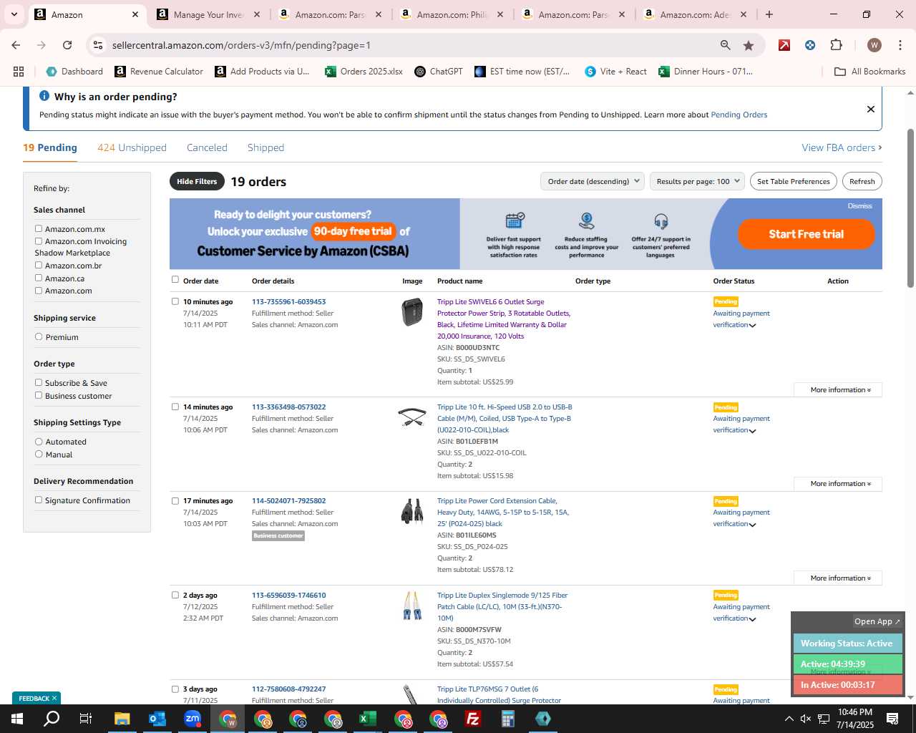Image resolution: width=916 pixels, height=733 pixels.
Task: Close the 'Why is an order pending' notice
Action: coord(871,110)
